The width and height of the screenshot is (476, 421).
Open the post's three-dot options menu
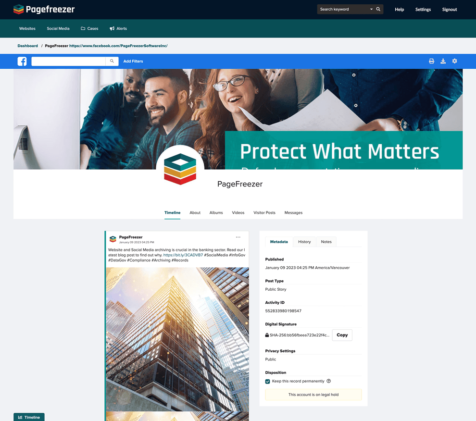(x=238, y=237)
